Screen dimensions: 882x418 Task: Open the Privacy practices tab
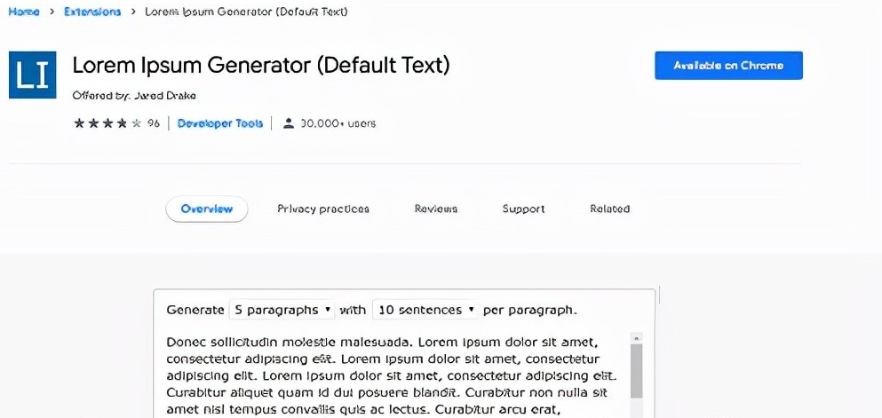(x=323, y=209)
